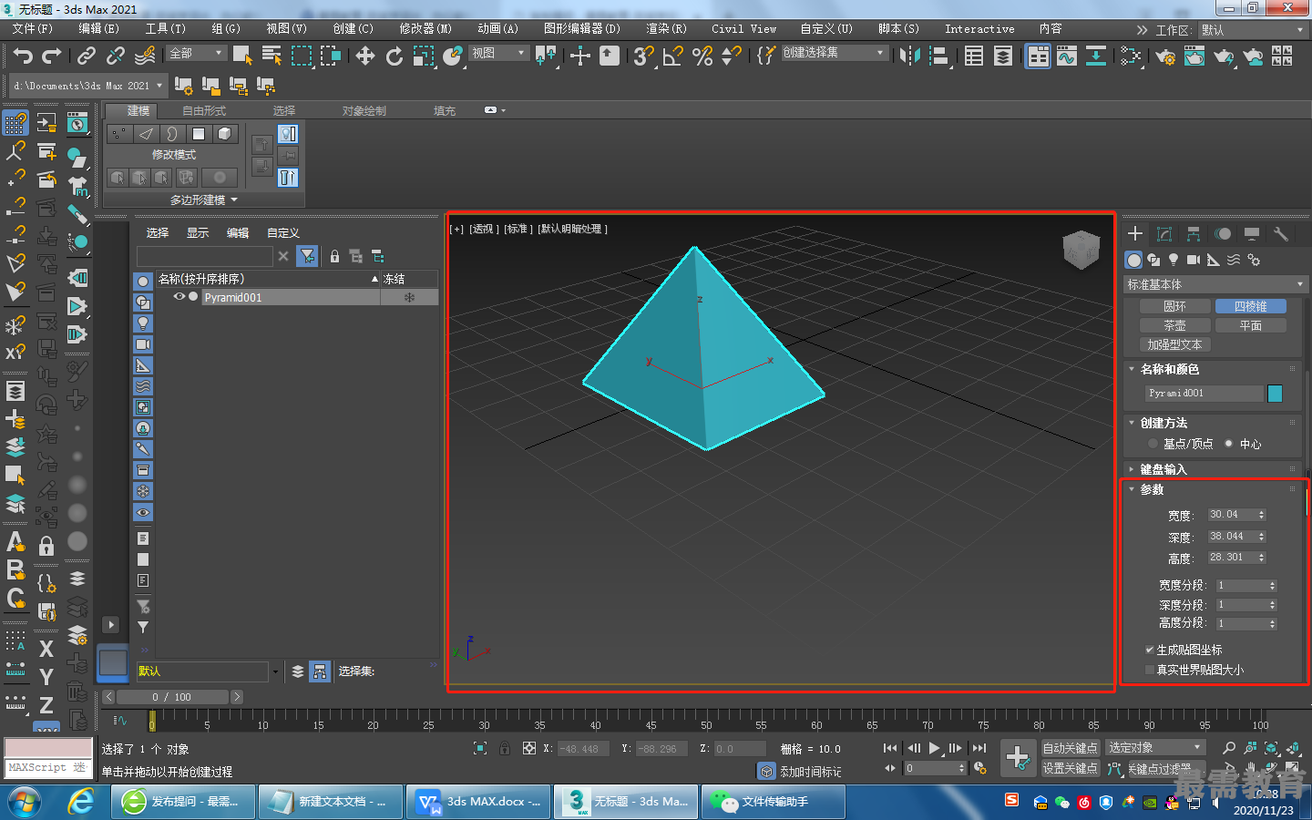Image resolution: width=1312 pixels, height=820 pixels.
Task: Click the 平面 primitive button
Action: 1250,325
